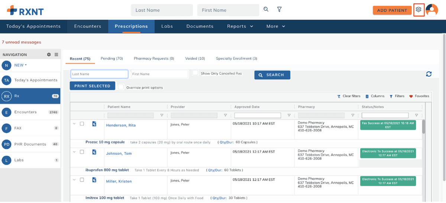446x203 pixels.
Task: Refresh the prescriptions list
Action: (429, 74)
